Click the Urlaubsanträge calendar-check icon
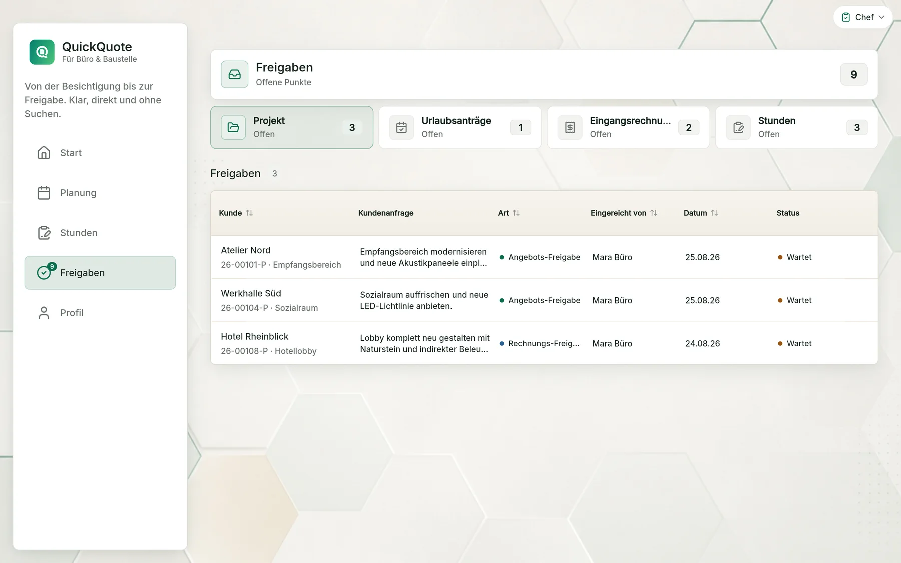901x563 pixels. (x=401, y=127)
